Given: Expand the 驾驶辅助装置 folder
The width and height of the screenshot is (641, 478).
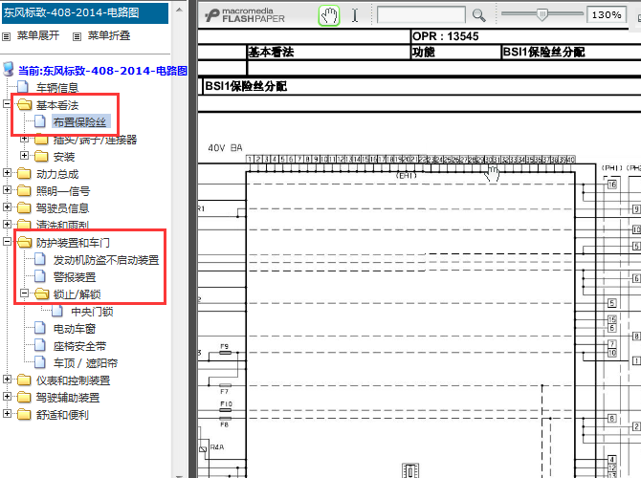Looking at the screenshot, I should 7,396.
